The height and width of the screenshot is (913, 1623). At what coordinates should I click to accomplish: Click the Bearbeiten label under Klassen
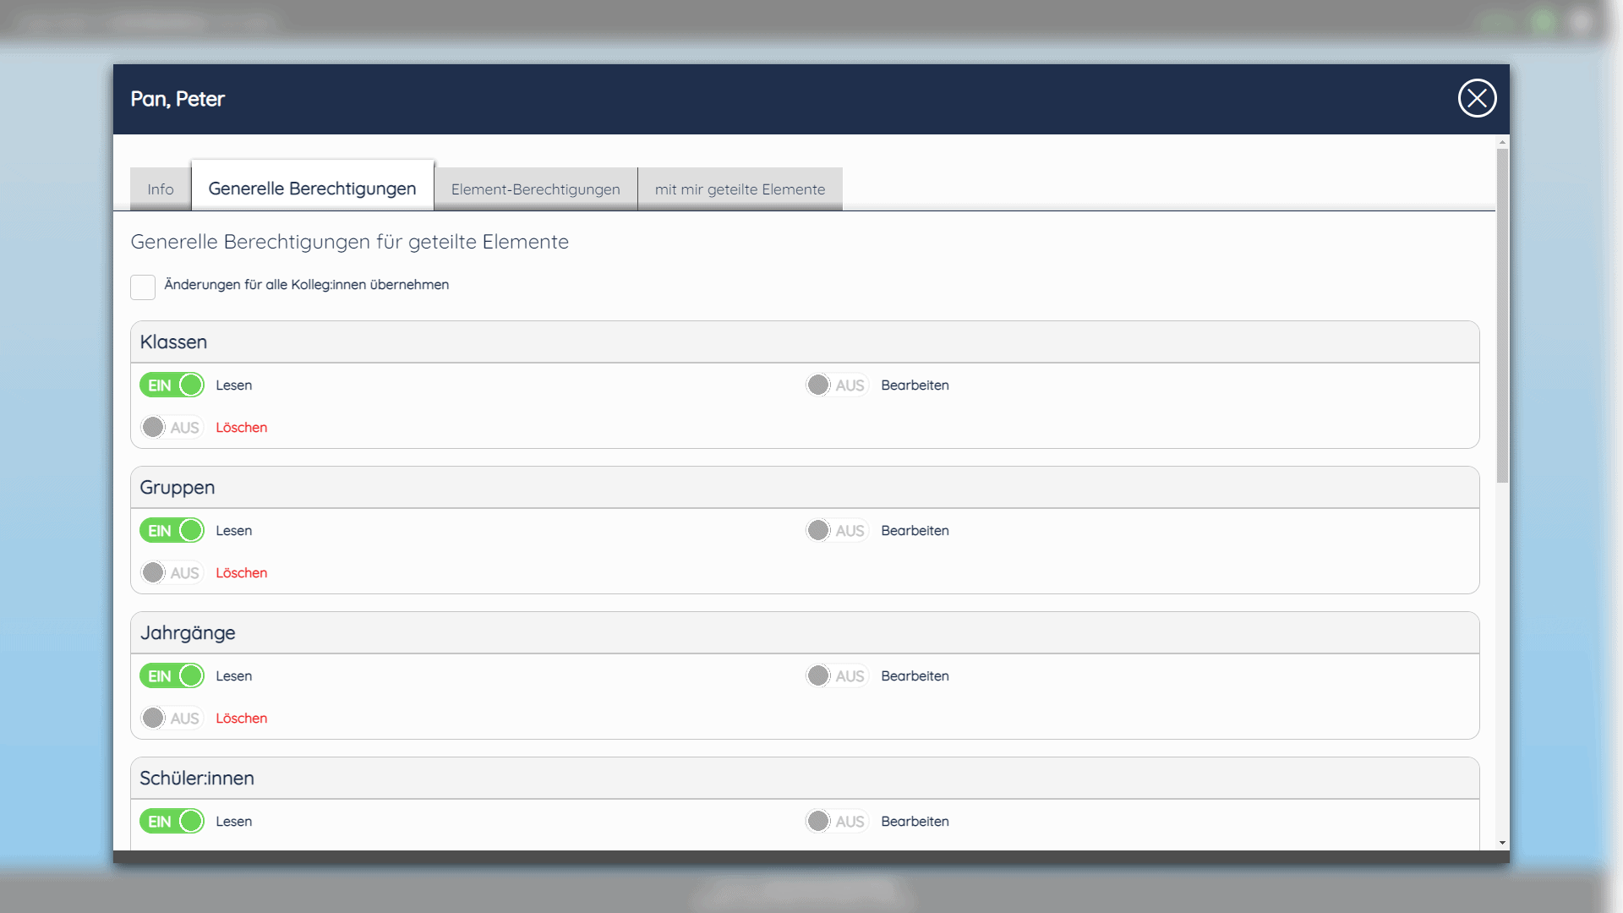click(915, 385)
